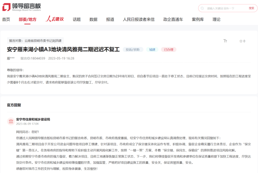Viewport: 258px width, 173px height.
Task: Go to the 首页 home tab
Action: point(6,19)
